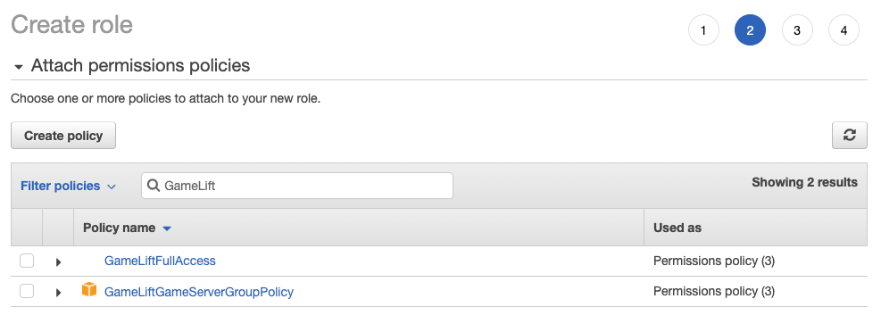Click the Policy name column header
The image size is (881, 332).
pyautogui.click(x=119, y=228)
